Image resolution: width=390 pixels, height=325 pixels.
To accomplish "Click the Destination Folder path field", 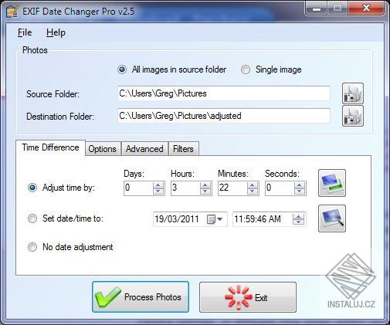I will click(224, 116).
